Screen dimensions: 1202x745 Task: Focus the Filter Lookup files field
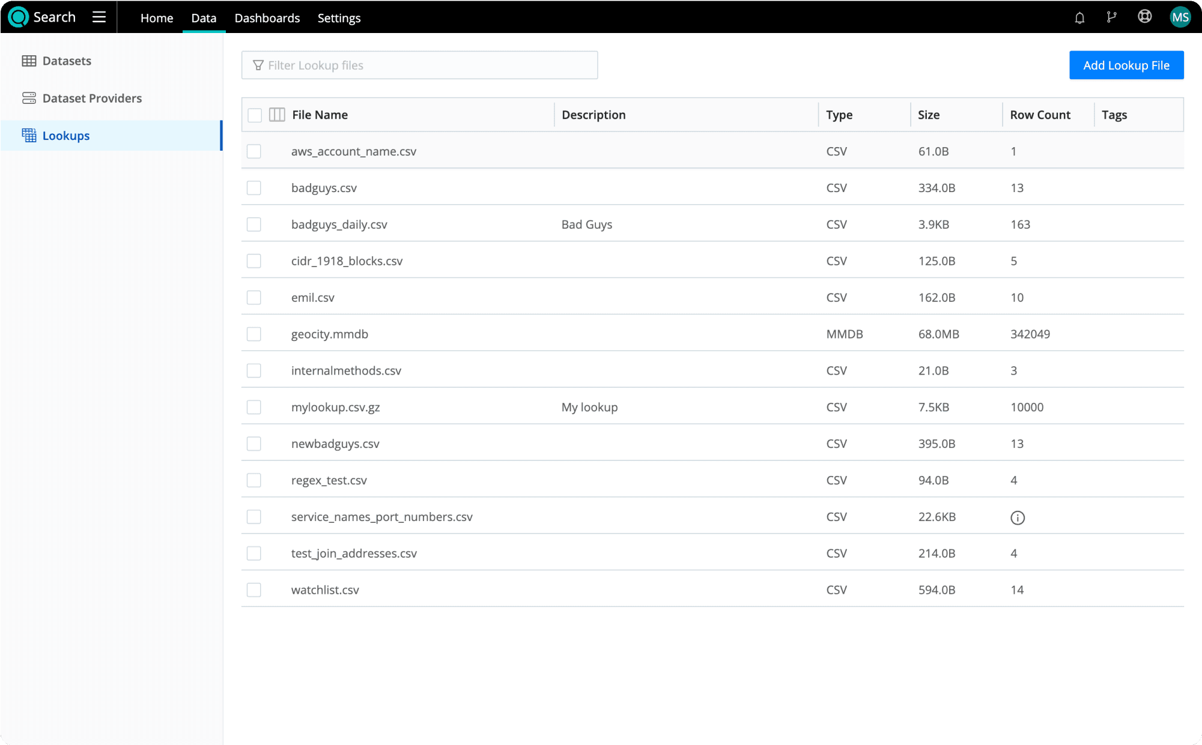pos(420,65)
